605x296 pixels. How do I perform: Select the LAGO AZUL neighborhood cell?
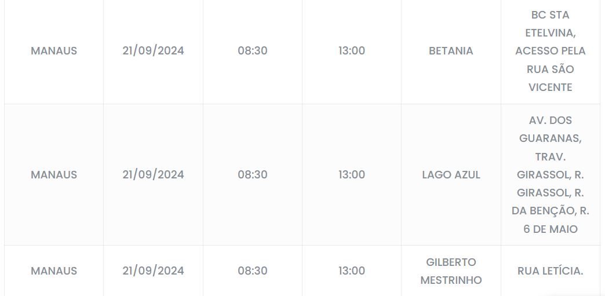[x=451, y=175]
